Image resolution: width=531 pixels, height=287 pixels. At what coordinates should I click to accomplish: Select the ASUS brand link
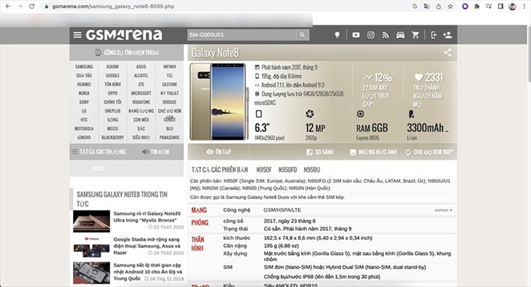tap(141, 66)
